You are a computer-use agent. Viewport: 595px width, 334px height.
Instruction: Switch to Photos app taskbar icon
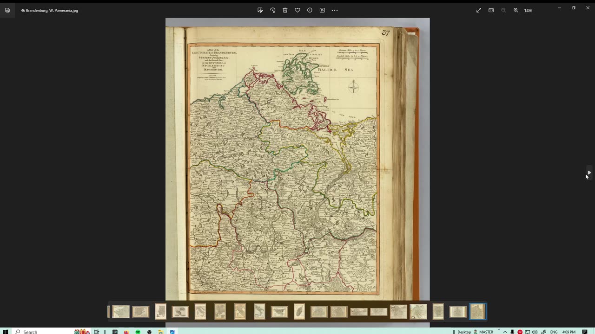[x=172, y=332]
